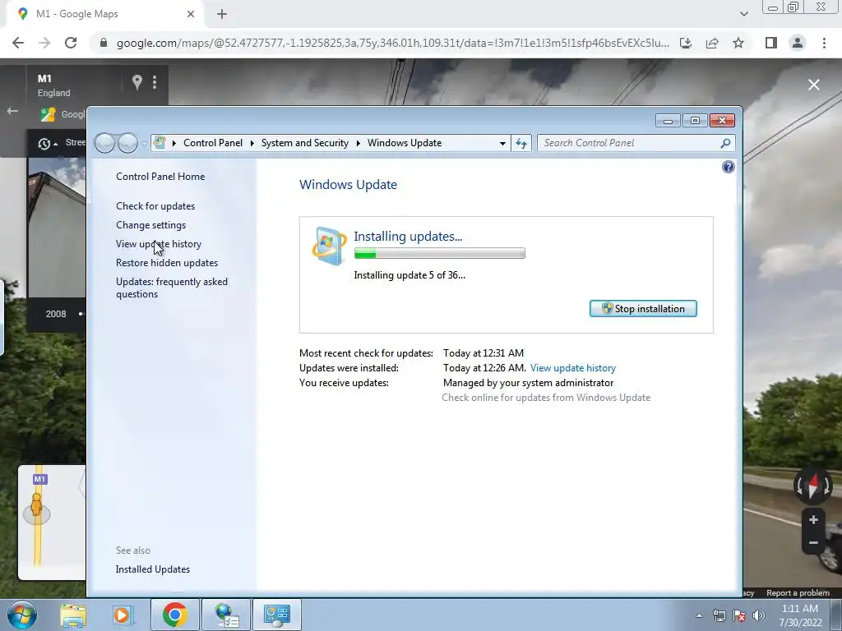
Task: Click the Stop installation button
Action: 643,309
